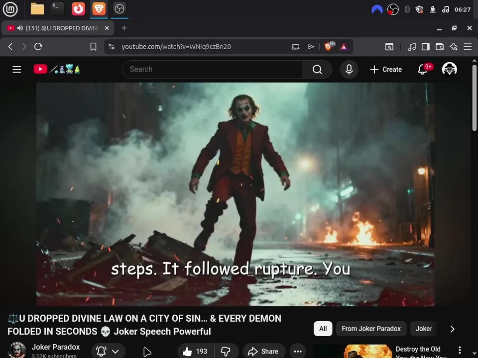The height and width of the screenshot is (358, 478).
Task: Open more actions three-dot button
Action: (298, 352)
